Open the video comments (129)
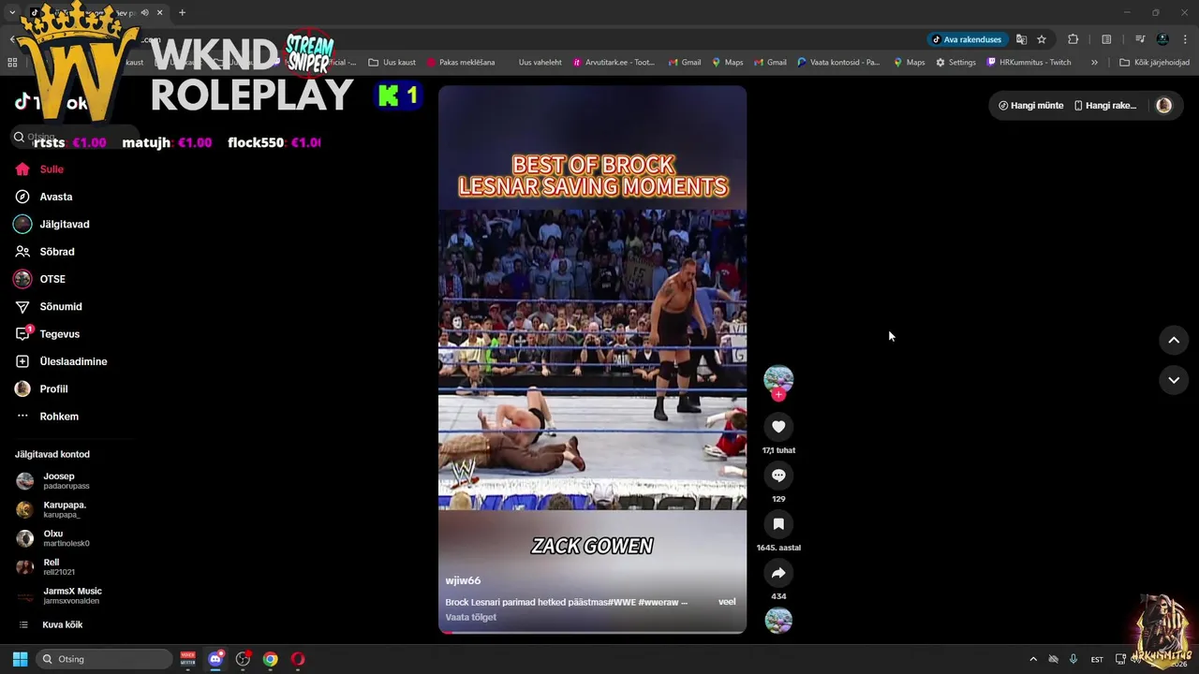1199x674 pixels. 778,476
